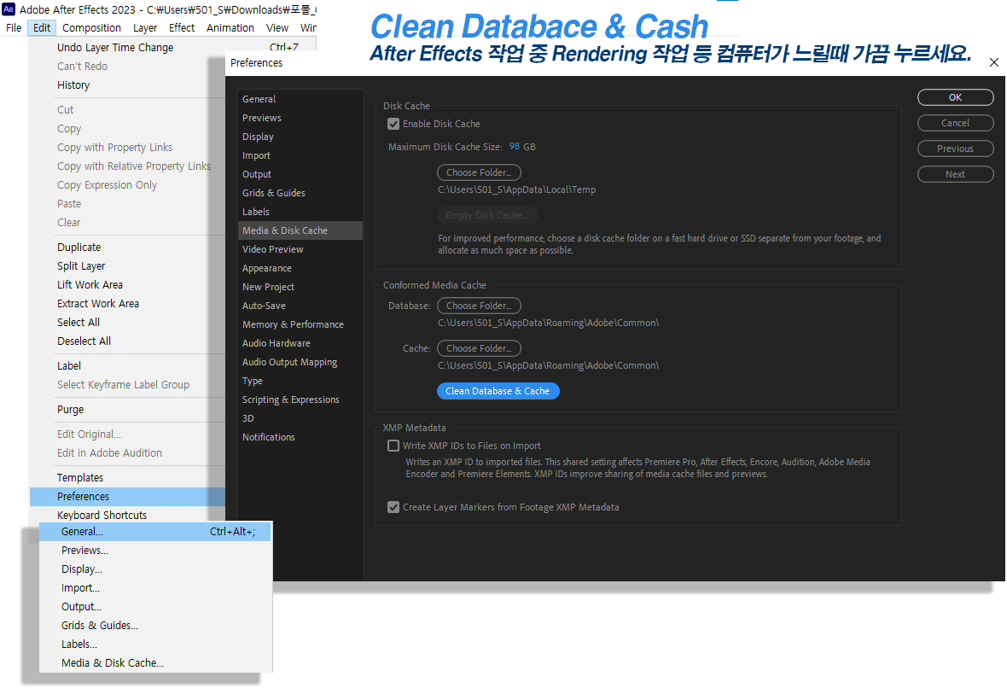
Task: Click the Empty Disk Cache button
Action: pyautogui.click(x=487, y=215)
